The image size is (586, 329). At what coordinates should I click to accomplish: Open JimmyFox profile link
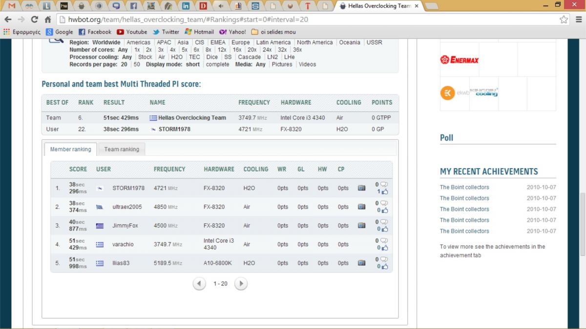tap(125, 226)
